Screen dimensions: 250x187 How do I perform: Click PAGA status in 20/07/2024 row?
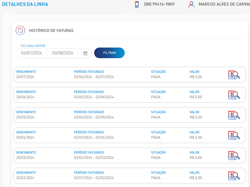pos(156,77)
